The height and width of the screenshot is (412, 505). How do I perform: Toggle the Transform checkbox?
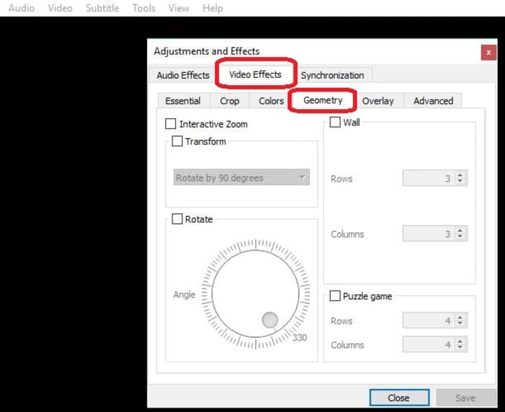(177, 141)
